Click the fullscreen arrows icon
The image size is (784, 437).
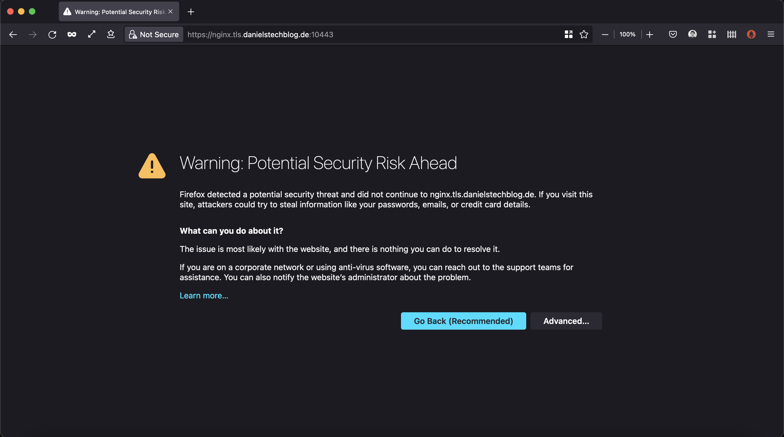click(x=92, y=34)
